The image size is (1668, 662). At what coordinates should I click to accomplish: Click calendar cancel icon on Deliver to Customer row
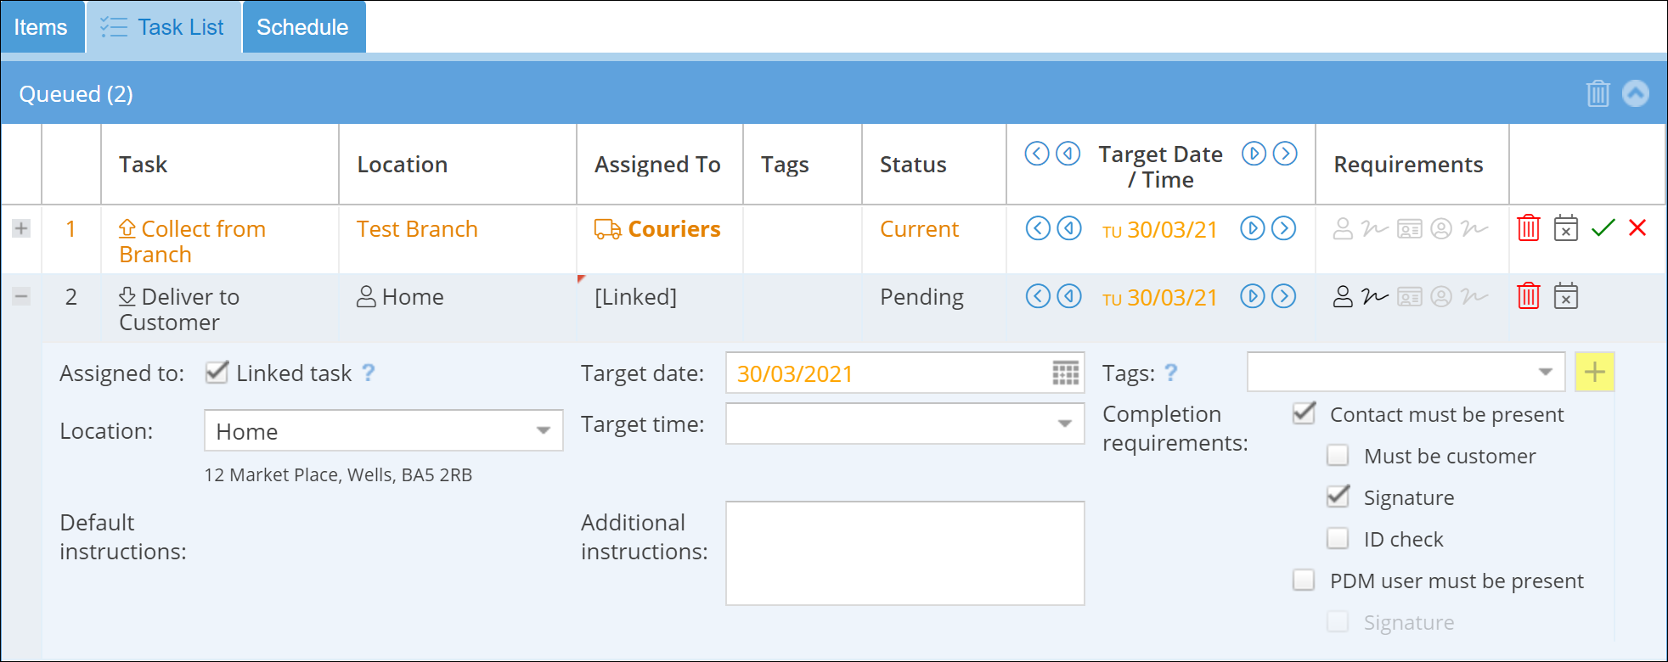[x=1565, y=296]
